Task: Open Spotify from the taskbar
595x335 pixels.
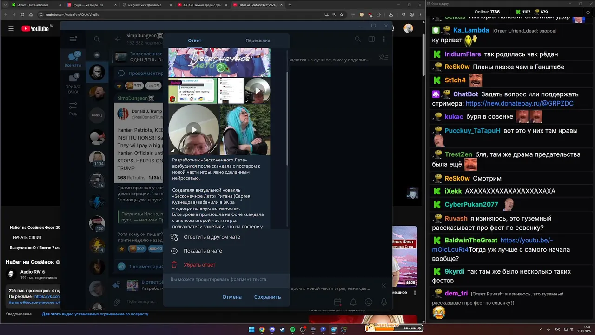Action: (x=292, y=329)
